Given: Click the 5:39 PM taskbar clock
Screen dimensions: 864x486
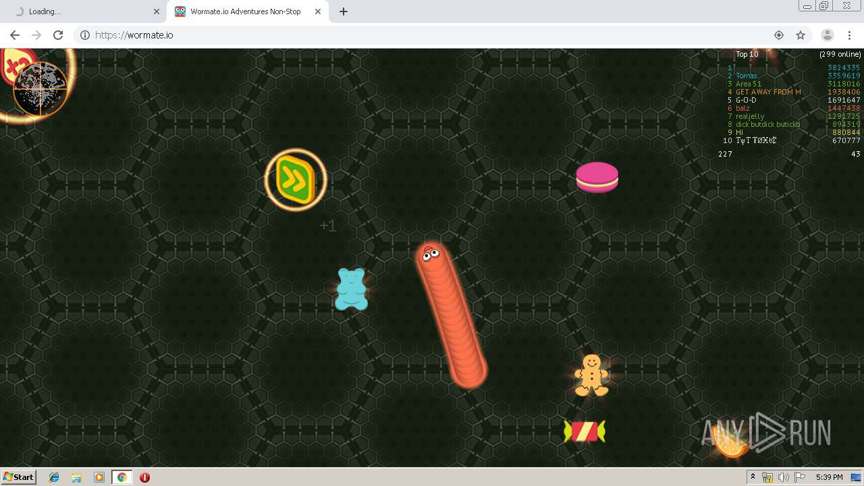Looking at the screenshot, I should [829, 477].
